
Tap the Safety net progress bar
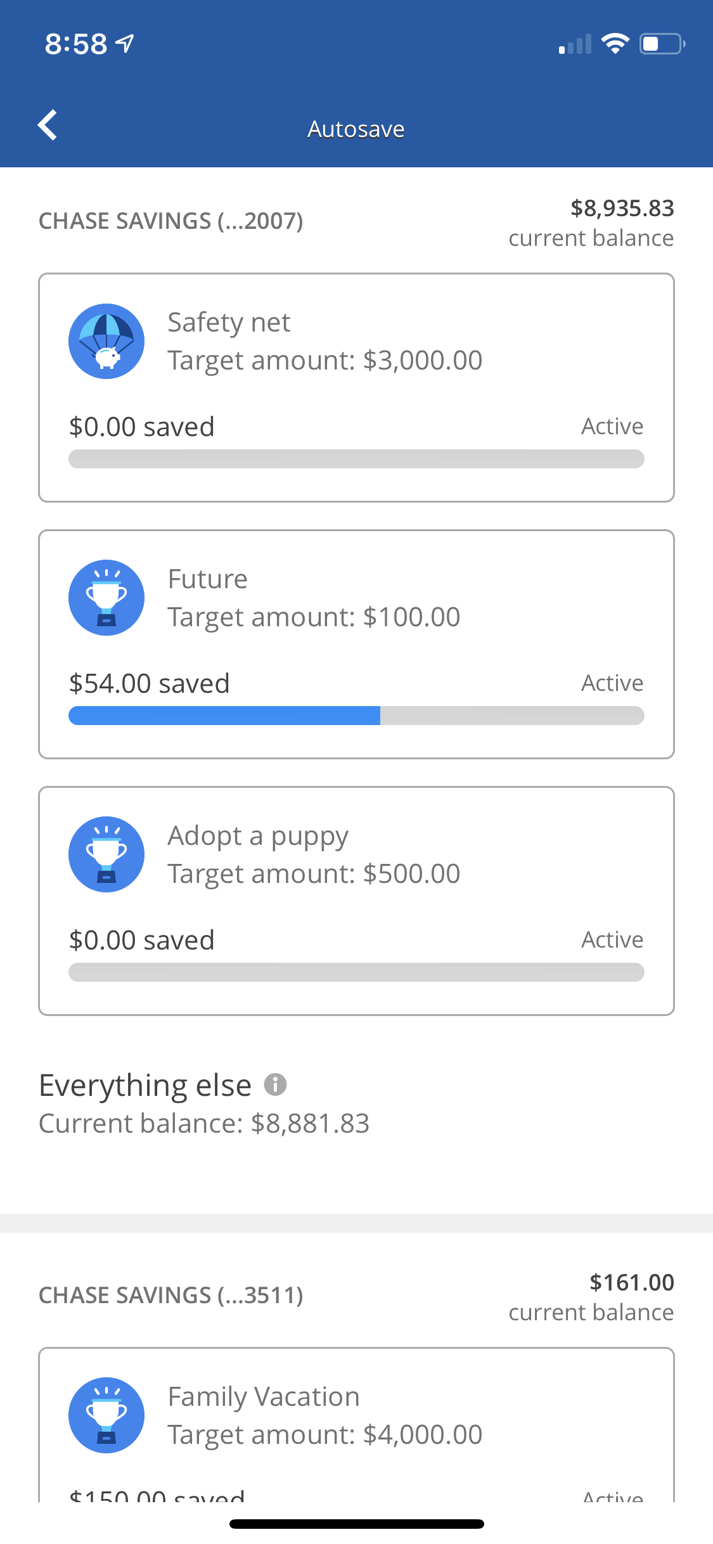(x=356, y=459)
